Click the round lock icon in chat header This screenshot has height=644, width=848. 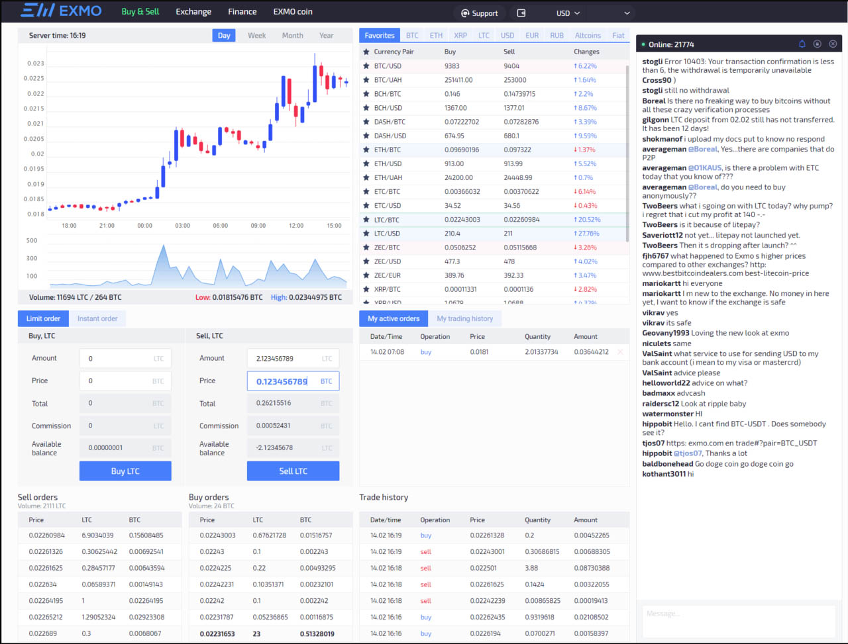(818, 44)
